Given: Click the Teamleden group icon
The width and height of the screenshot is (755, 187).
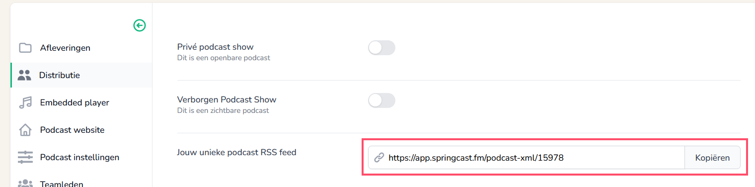Looking at the screenshot, I should point(25,184).
